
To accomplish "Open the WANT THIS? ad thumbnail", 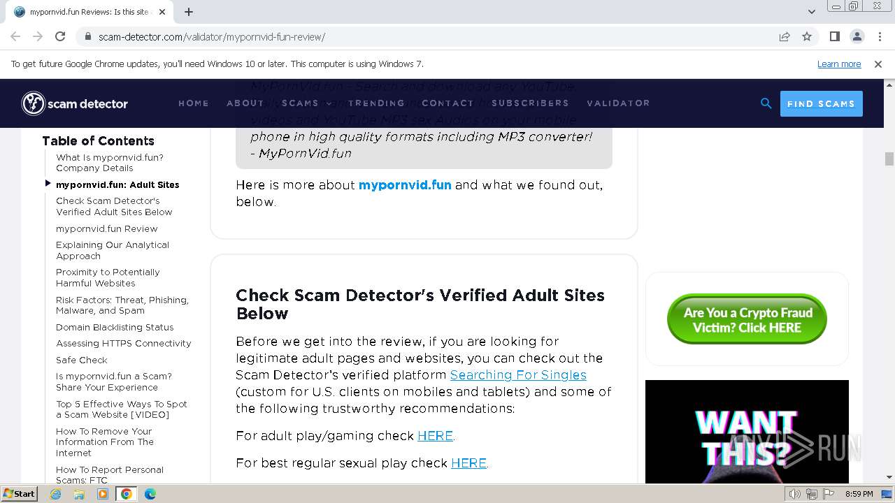I will pyautogui.click(x=747, y=432).
